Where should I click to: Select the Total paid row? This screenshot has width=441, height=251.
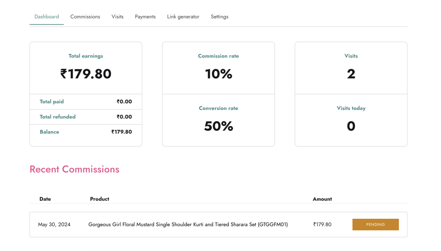click(x=86, y=102)
